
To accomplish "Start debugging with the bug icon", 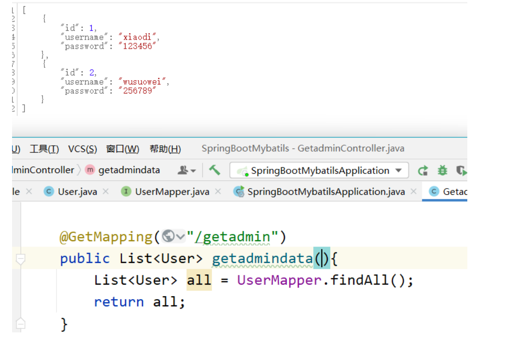I will [442, 170].
